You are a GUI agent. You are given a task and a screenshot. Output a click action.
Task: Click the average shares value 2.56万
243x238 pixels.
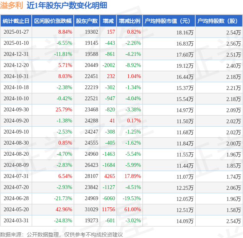tap(233, 44)
